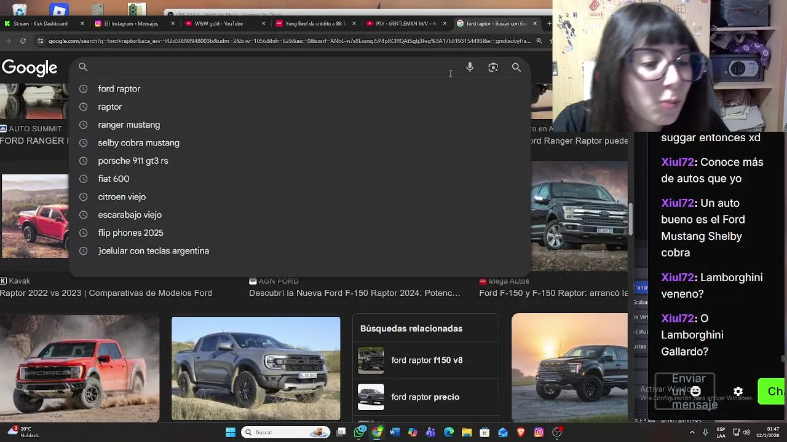Close the PSY - GENTLEMAN tab
The height and width of the screenshot is (442, 787).
[x=445, y=23]
